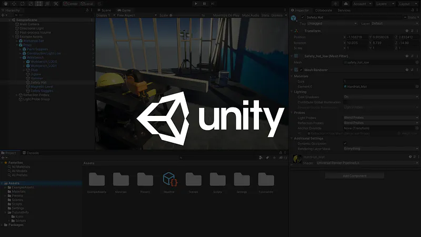The image size is (421, 237).
Task: Click the Favorites star filter icon in Project
Action: coord(274,157)
